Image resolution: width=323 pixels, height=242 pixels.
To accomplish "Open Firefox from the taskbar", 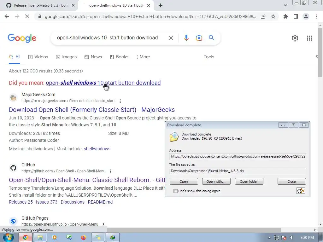I will tap(83, 238).
